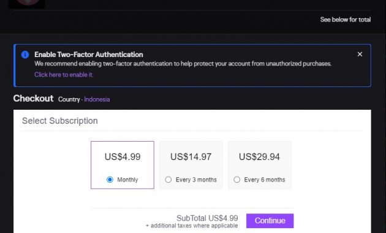Choose the Every 3 months radio button

pos(168,180)
